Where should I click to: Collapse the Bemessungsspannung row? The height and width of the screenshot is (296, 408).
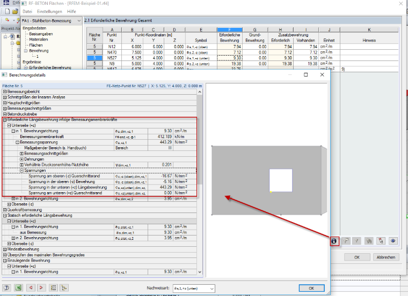pyautogui.click(x=17, y=142)
